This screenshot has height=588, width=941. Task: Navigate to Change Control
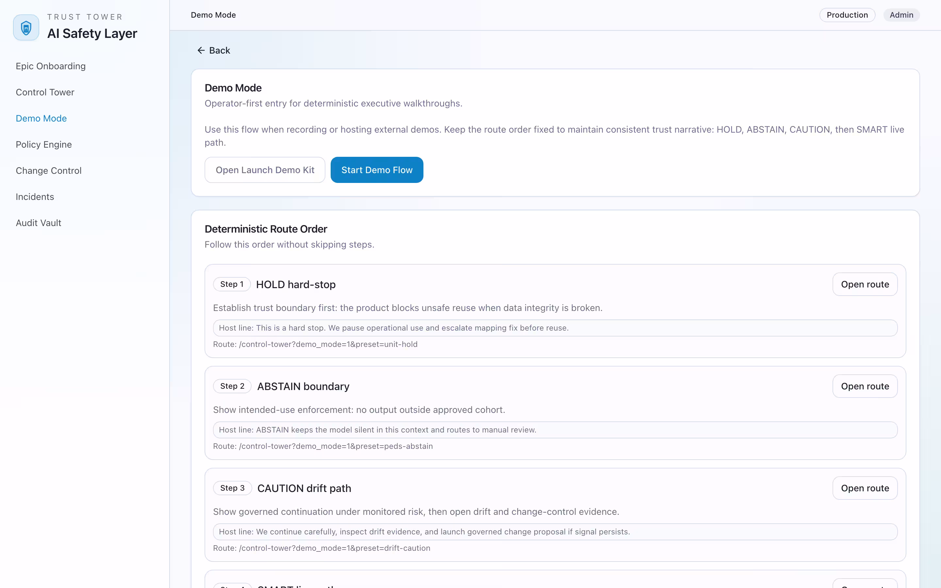(49, 170)
